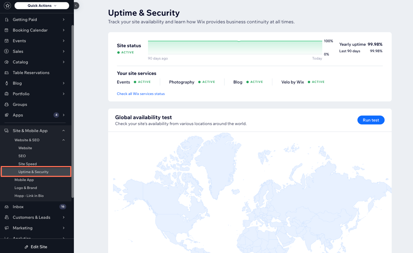Expand the Customers & Leads chevron
This screenshot has width=413, height=253.
click(64, 217)
